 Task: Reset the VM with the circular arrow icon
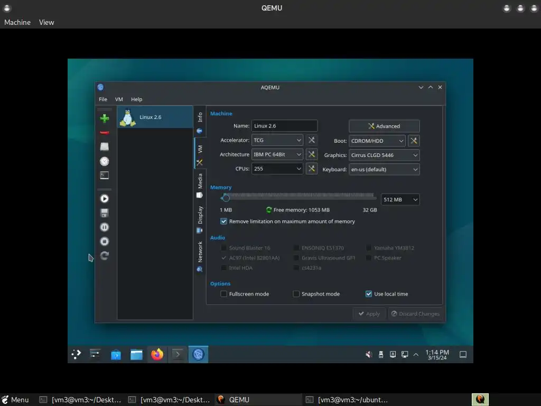click(x=104, y=256)
